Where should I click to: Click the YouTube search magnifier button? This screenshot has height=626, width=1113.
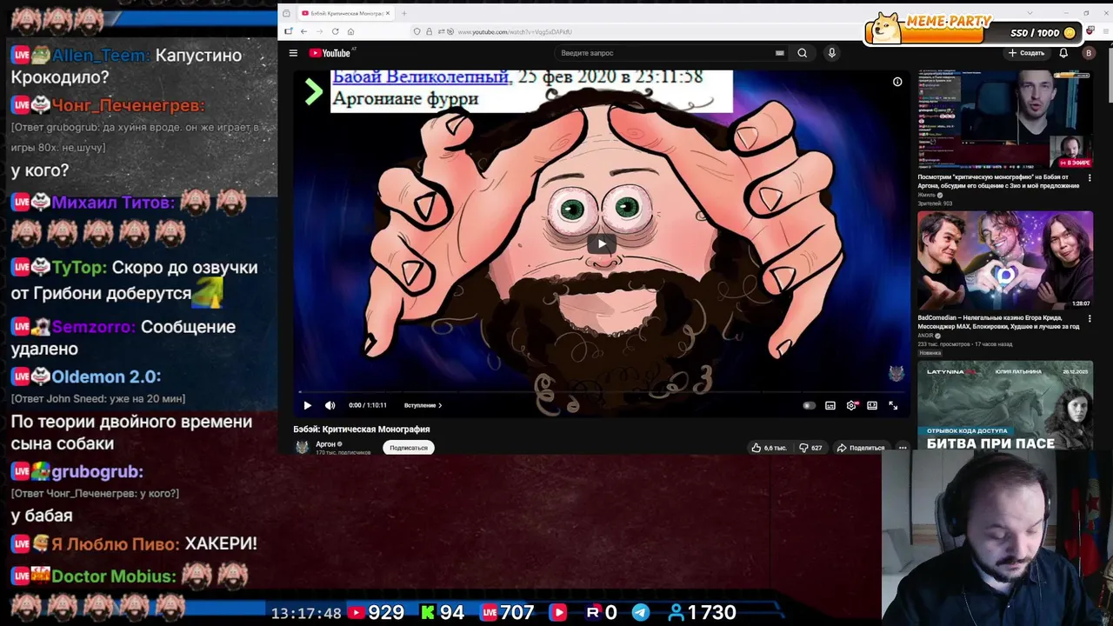point(802,53)
